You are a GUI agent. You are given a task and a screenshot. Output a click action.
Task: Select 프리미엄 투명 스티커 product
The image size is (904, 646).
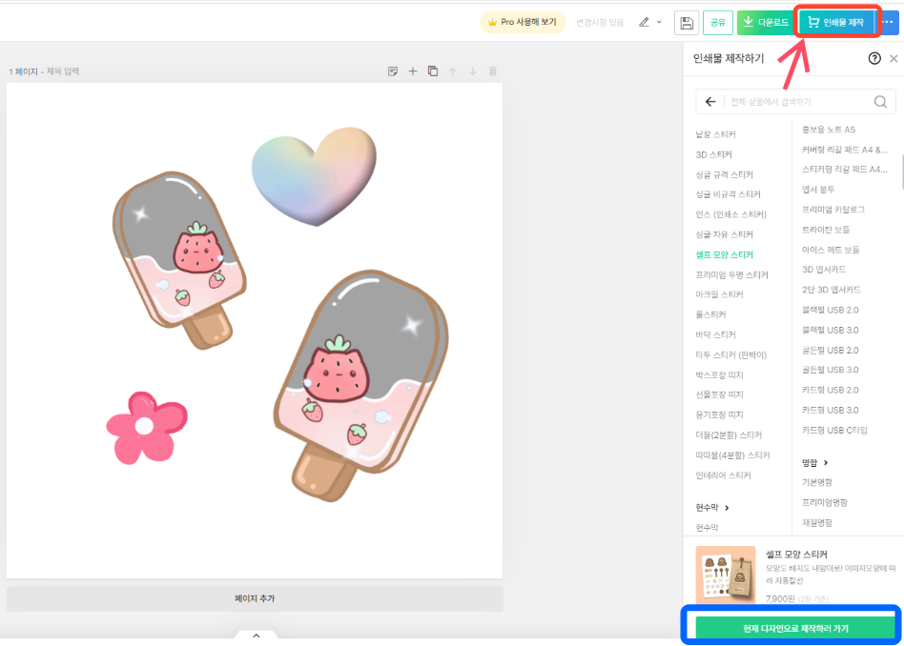click(x=731, y=274)
